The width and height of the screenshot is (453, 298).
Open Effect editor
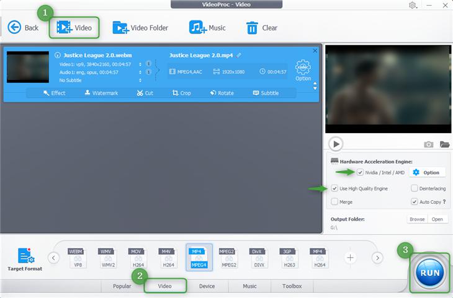[x=54, y=93]
